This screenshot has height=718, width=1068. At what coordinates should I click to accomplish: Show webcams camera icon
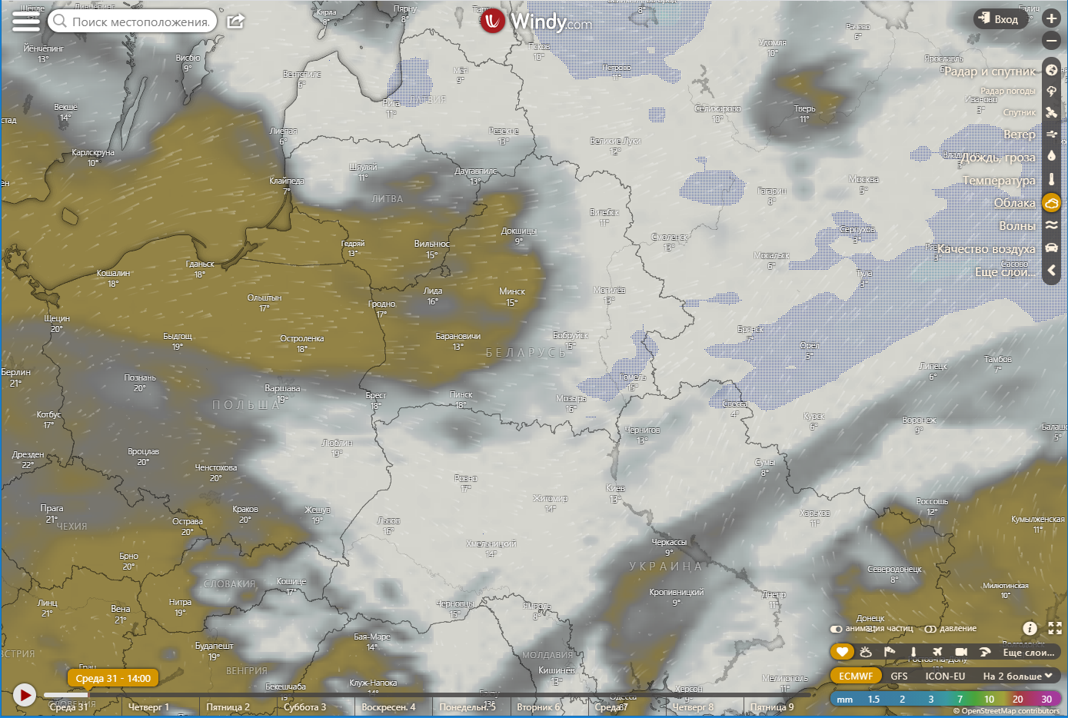click(x=961, y=652)
